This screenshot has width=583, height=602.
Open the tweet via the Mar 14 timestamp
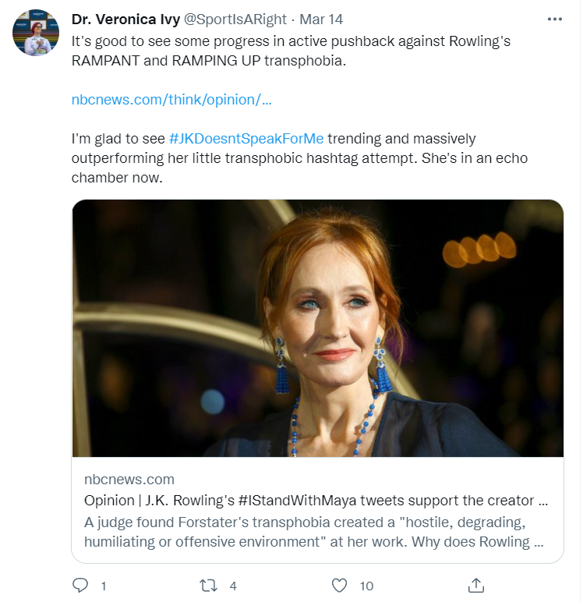(321, 19)
